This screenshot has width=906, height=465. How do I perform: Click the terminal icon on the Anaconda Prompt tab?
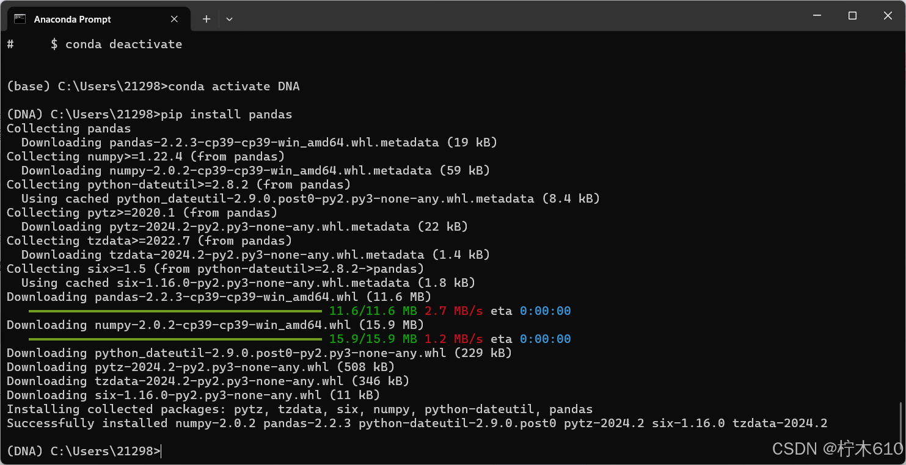18,19
